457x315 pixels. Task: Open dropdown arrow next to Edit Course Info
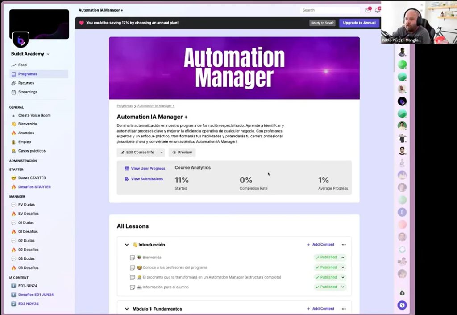tap(161, 153)
